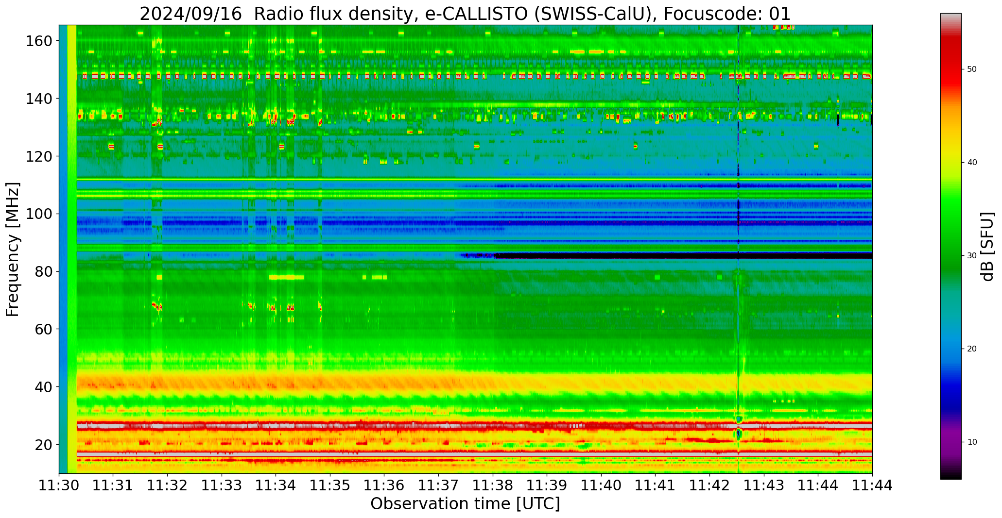The width and height of the screenshot is (1002, 518).
Task: Click the 11:37 time tick label
Action: [x=439, y=485]
